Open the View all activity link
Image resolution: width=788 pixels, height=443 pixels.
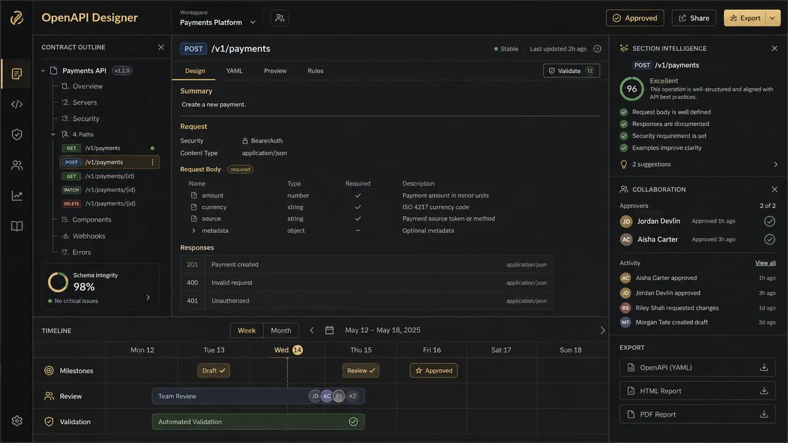coord(765,263)
